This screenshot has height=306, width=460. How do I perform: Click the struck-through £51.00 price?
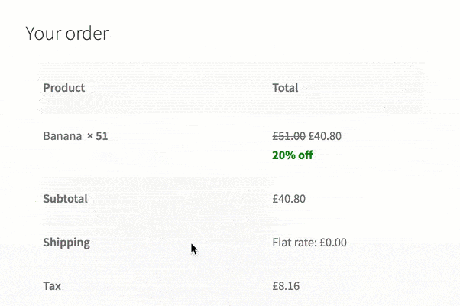click(x=289, y=136)
